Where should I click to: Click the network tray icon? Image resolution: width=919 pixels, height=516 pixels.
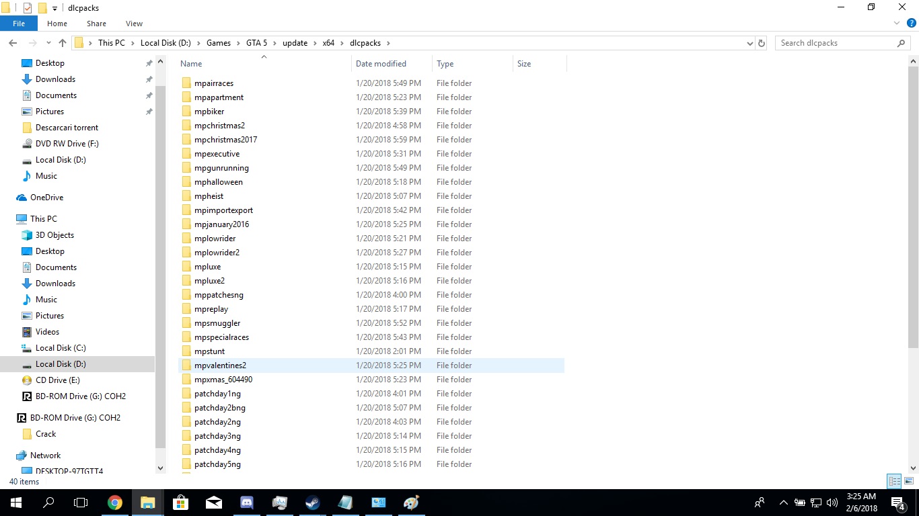click(x=816, y=503)
